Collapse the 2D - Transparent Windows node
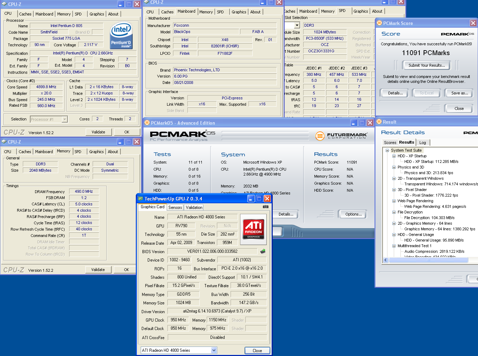Screen dimensions: 478x356 tap(394, 178)
